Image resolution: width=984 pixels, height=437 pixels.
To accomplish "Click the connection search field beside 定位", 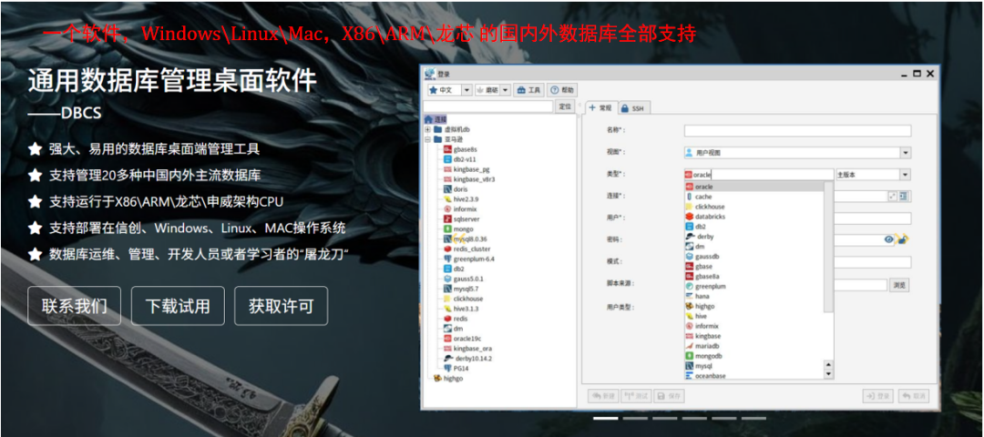I will point(489,107).
